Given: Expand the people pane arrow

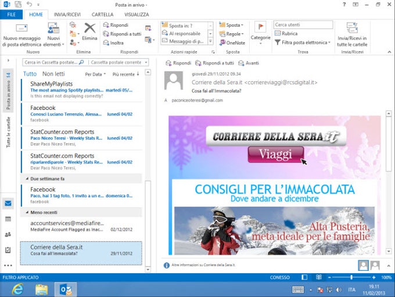Looking at the screenshot, I should [389, 266].
